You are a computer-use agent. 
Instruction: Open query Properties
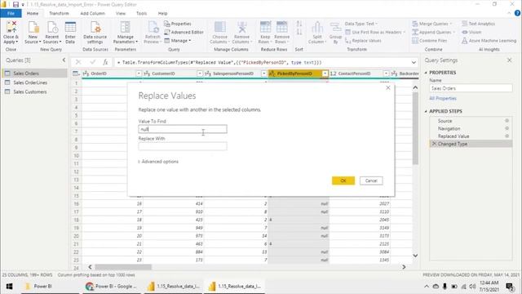click(x=178, y=24)
